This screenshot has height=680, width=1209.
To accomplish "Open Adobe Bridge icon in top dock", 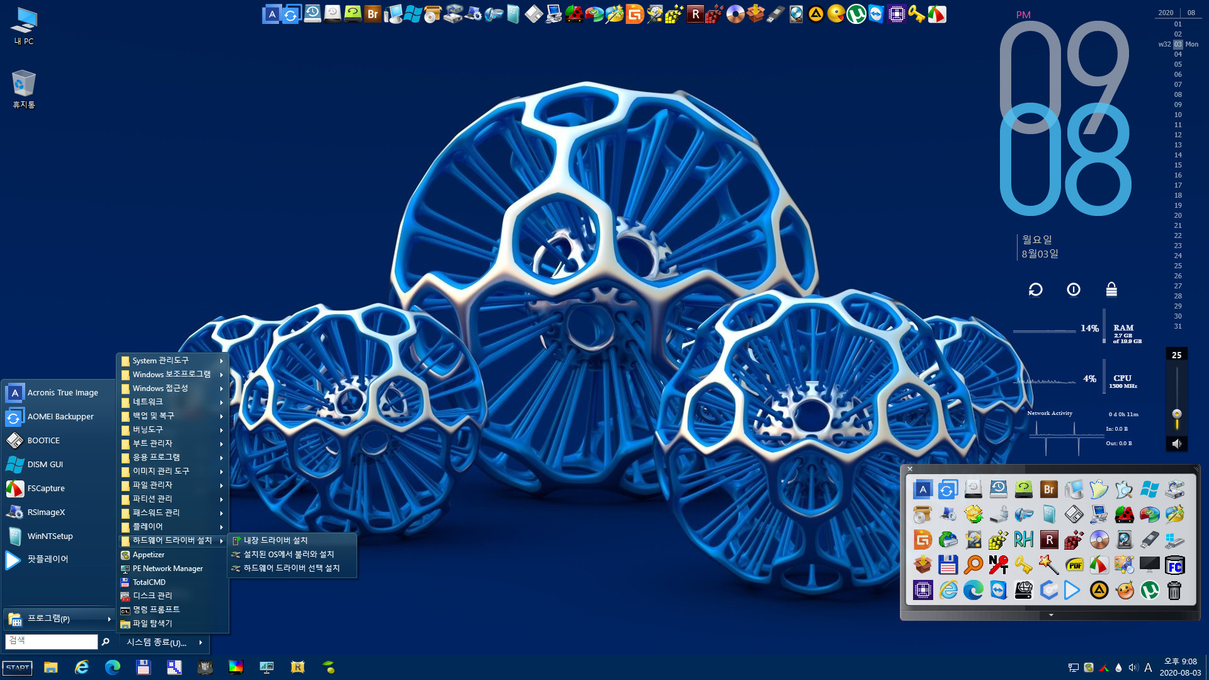I will click(x=373, y=14).
